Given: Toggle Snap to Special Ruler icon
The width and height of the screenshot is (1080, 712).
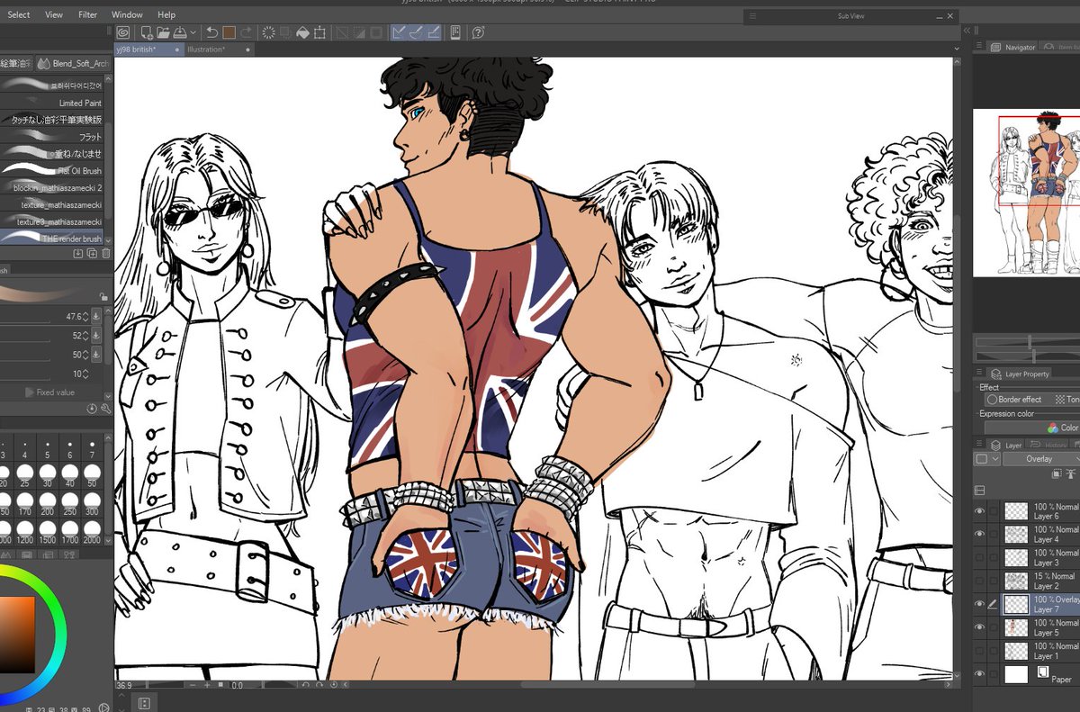Looking at the screenshot, I should coord(417,32).
